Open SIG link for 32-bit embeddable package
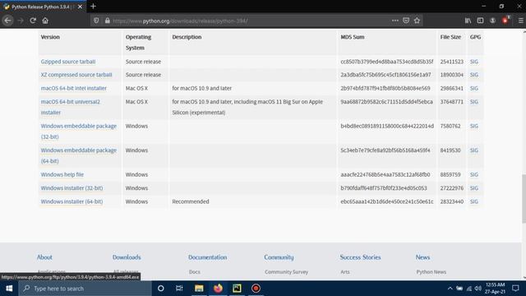526x296 pixels. (474, 126)
